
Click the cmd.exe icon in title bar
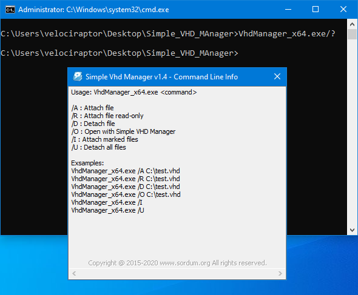[10, 10]
